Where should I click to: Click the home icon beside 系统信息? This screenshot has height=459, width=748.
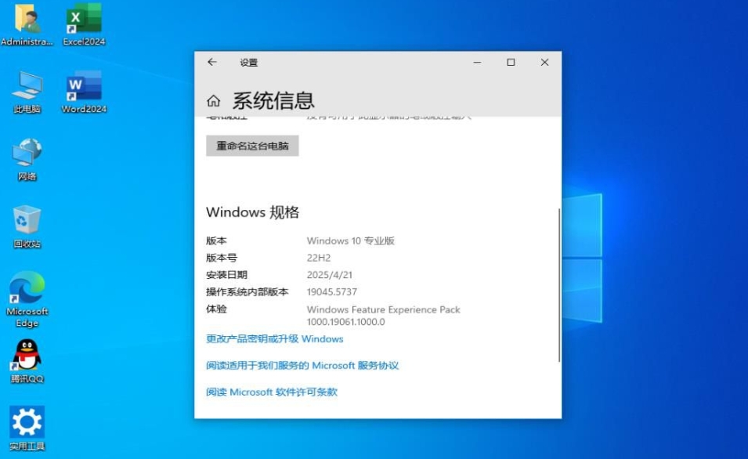(x=213, y=101)
